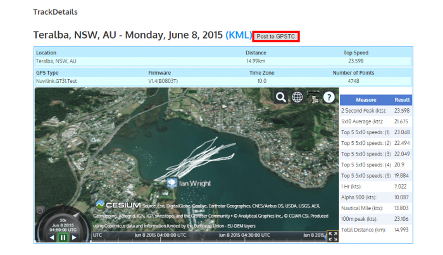Play the animation forward

[x=74, y=237]
